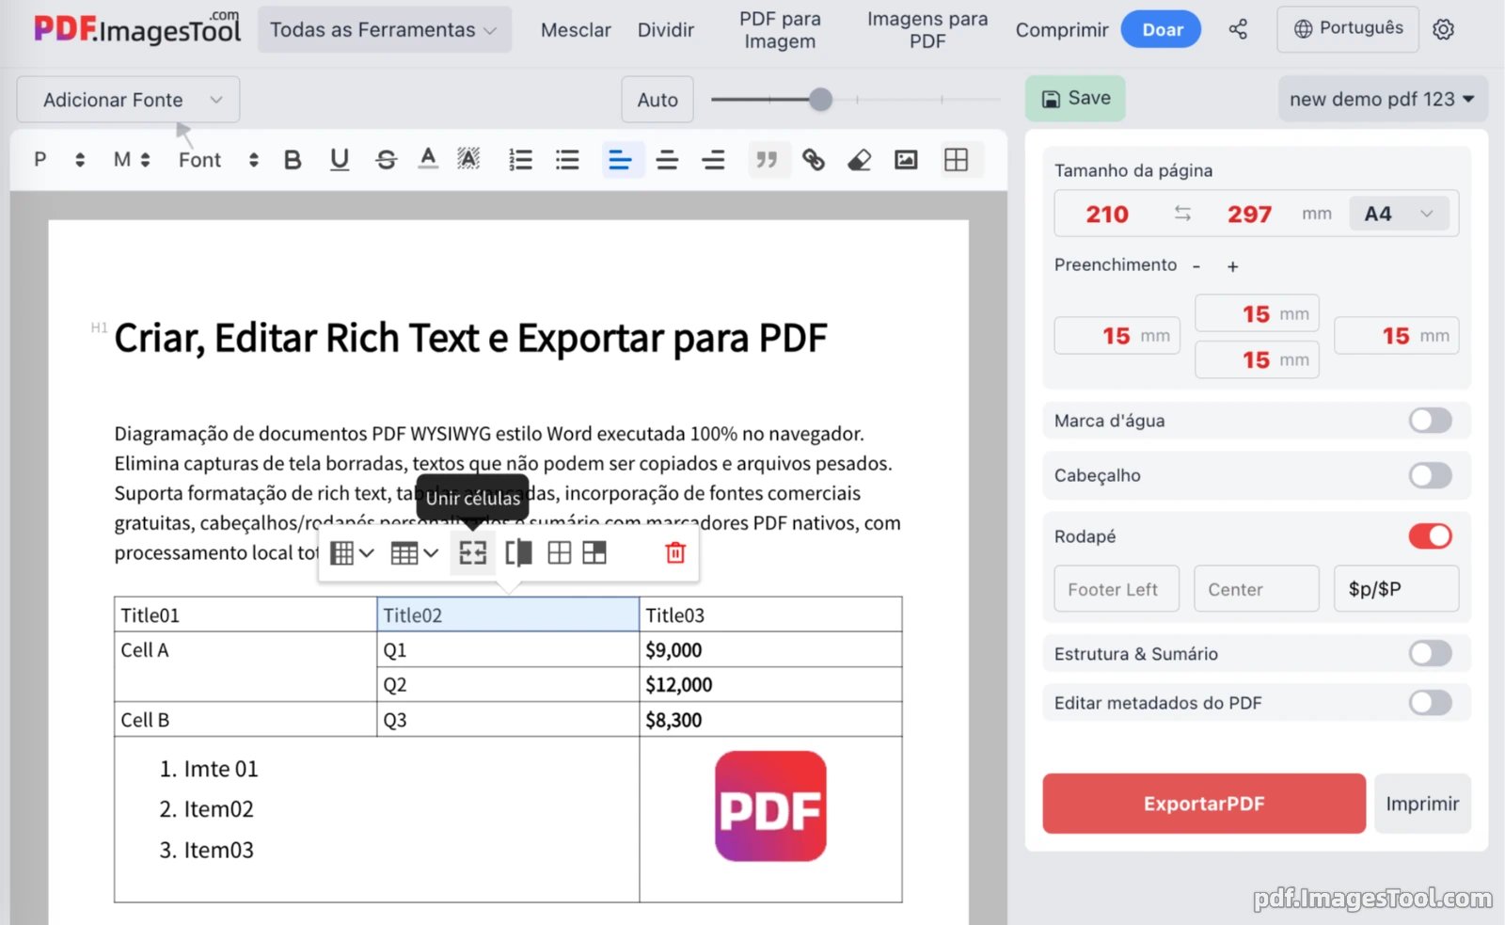Image resolution: width=1505 pixels, height=925 pixels.
Task: Increase Preenchimento with plus
Action: tap(1232, 266)
